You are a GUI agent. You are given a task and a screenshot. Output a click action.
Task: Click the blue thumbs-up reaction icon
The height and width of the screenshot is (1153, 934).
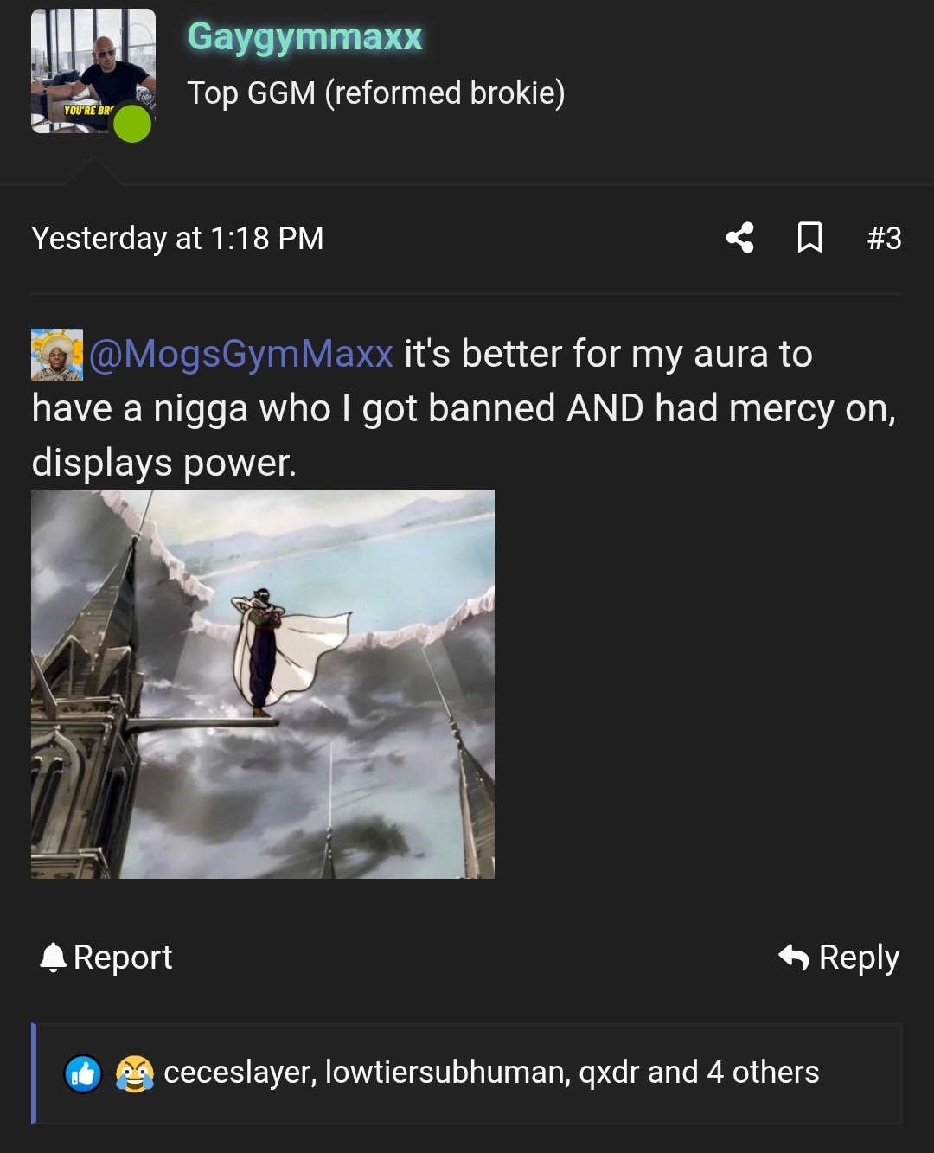click(84, 1073)
